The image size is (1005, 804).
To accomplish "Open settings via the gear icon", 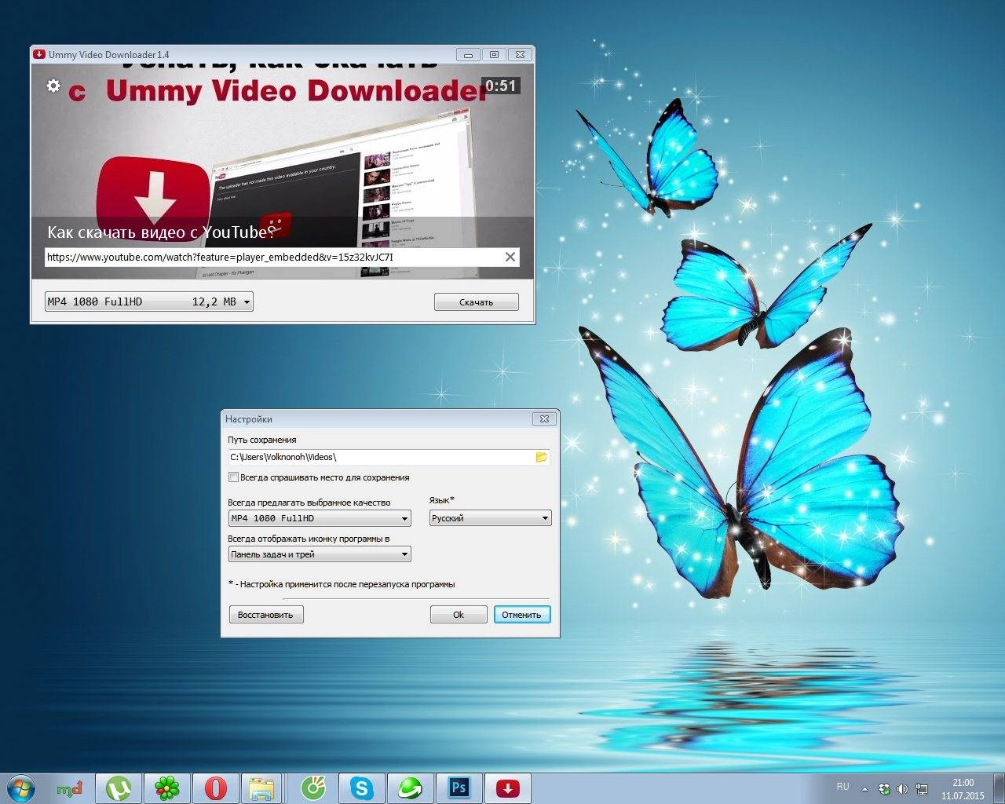I will coord(53,86).
